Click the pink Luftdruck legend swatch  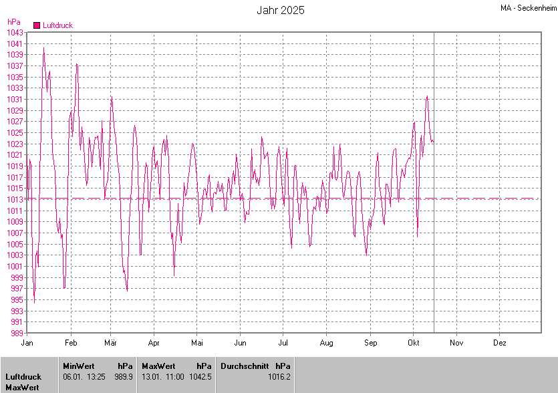pyautogui.click(x=37, y=25)
